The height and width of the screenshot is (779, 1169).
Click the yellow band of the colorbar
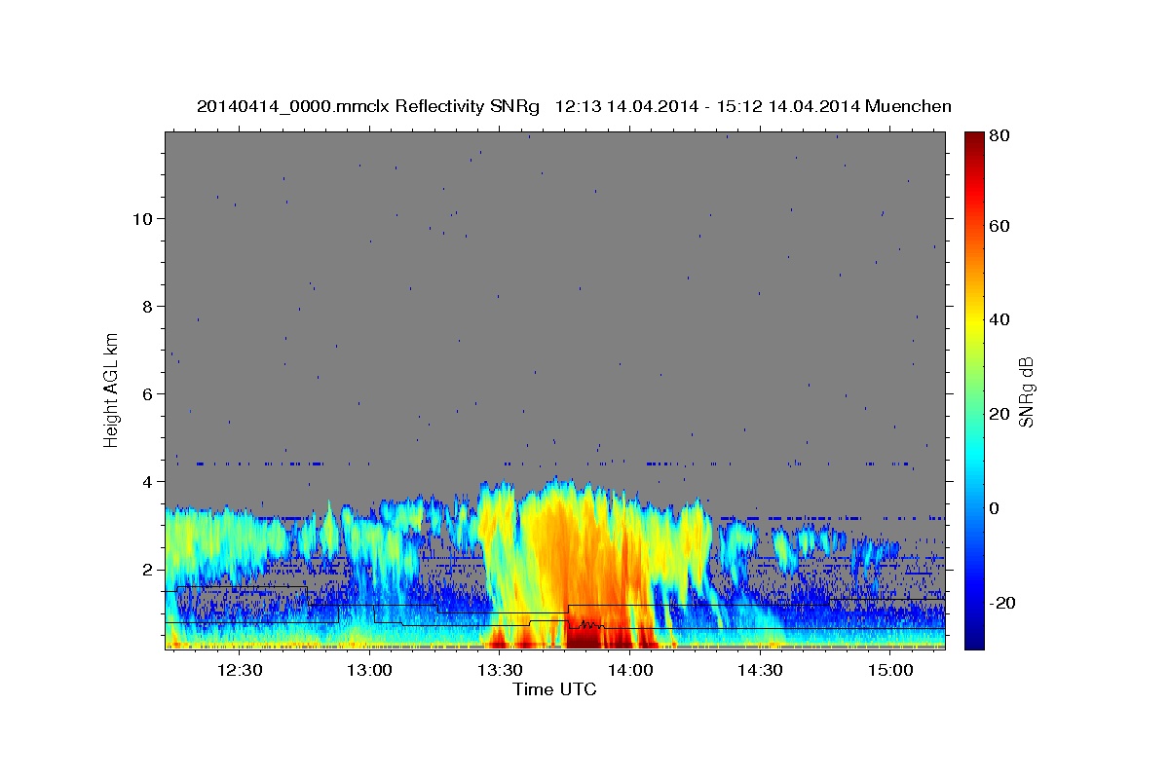pos(973,321)
